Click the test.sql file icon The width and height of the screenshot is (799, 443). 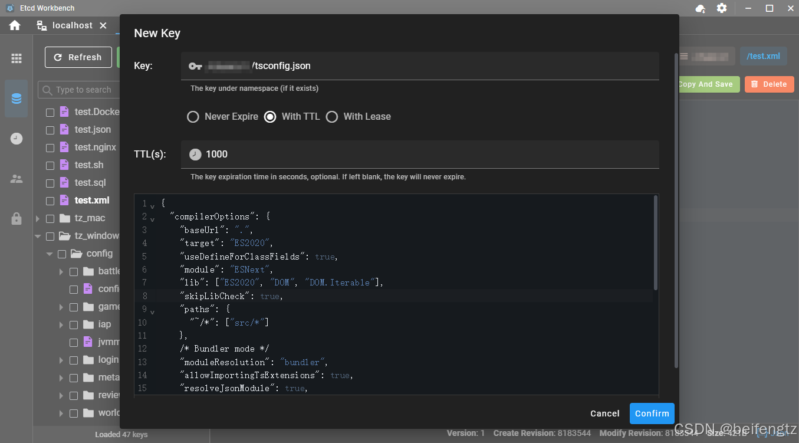pos(64,182)
